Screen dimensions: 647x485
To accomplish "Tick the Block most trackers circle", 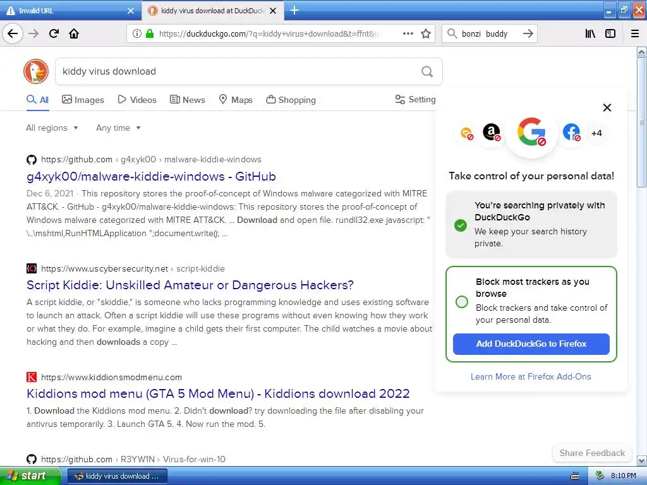I will (462, 302).
